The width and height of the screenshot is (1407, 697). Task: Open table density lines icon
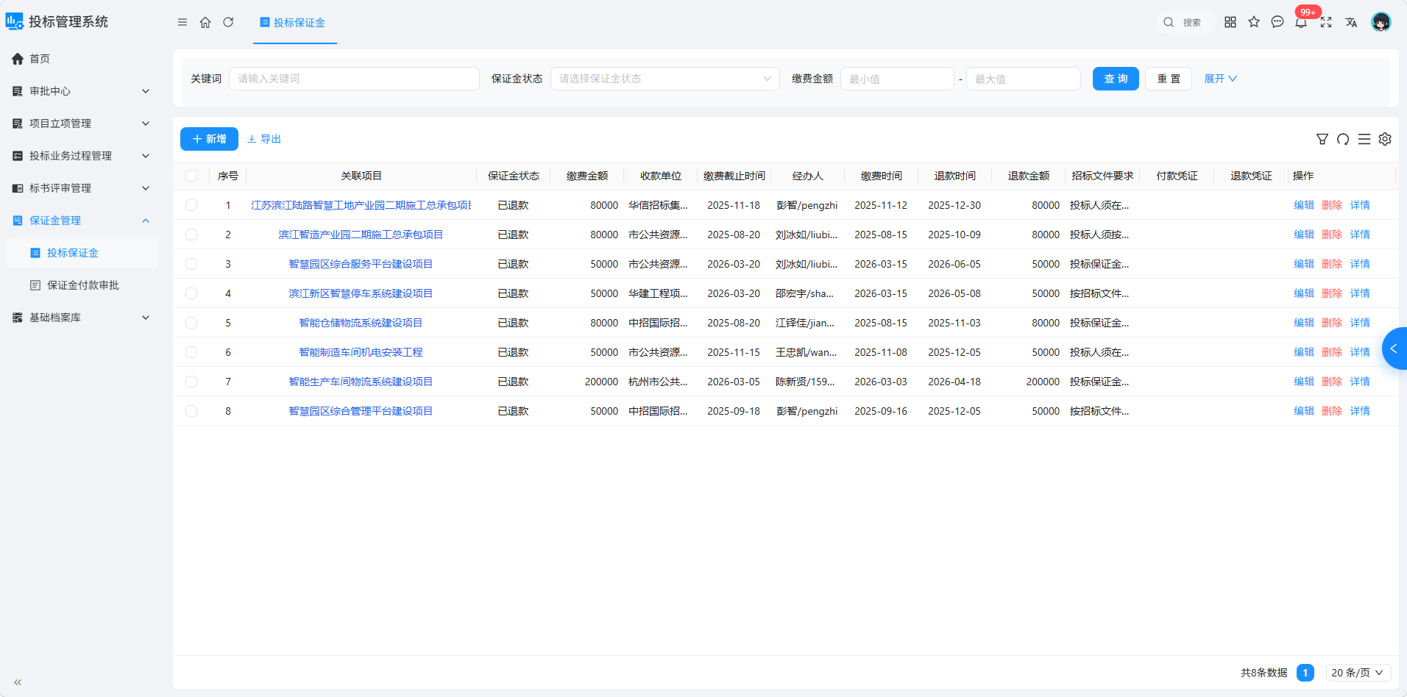1364,139
